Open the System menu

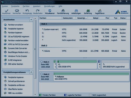pos(5,6)
